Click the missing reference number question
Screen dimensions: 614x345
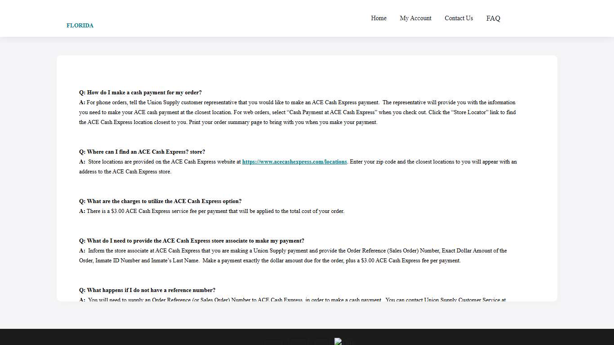coord(147,290)
